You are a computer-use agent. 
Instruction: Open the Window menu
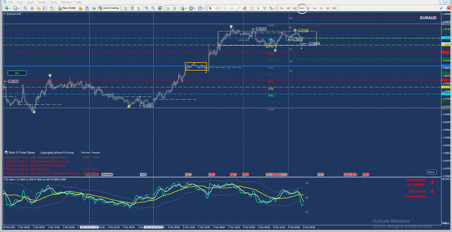click(x=66, y=2)
